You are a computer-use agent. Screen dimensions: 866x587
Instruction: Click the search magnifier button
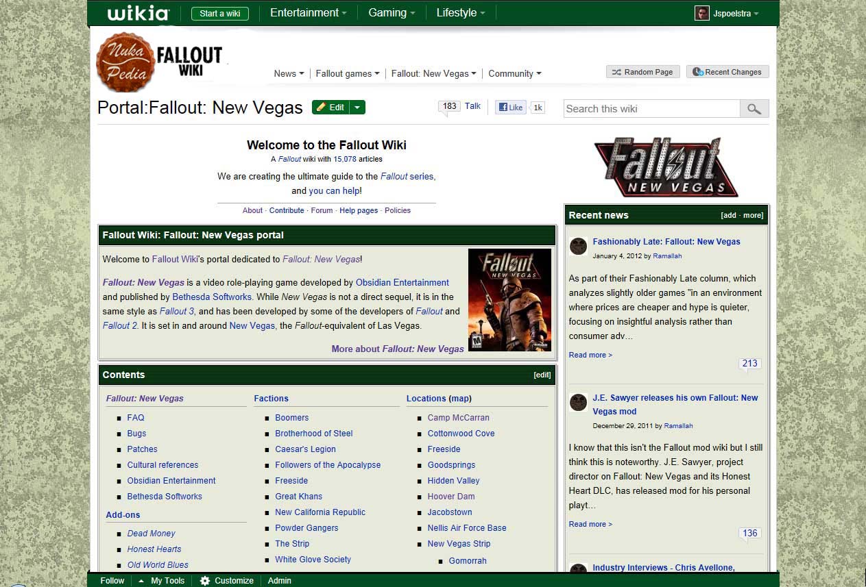754,108
